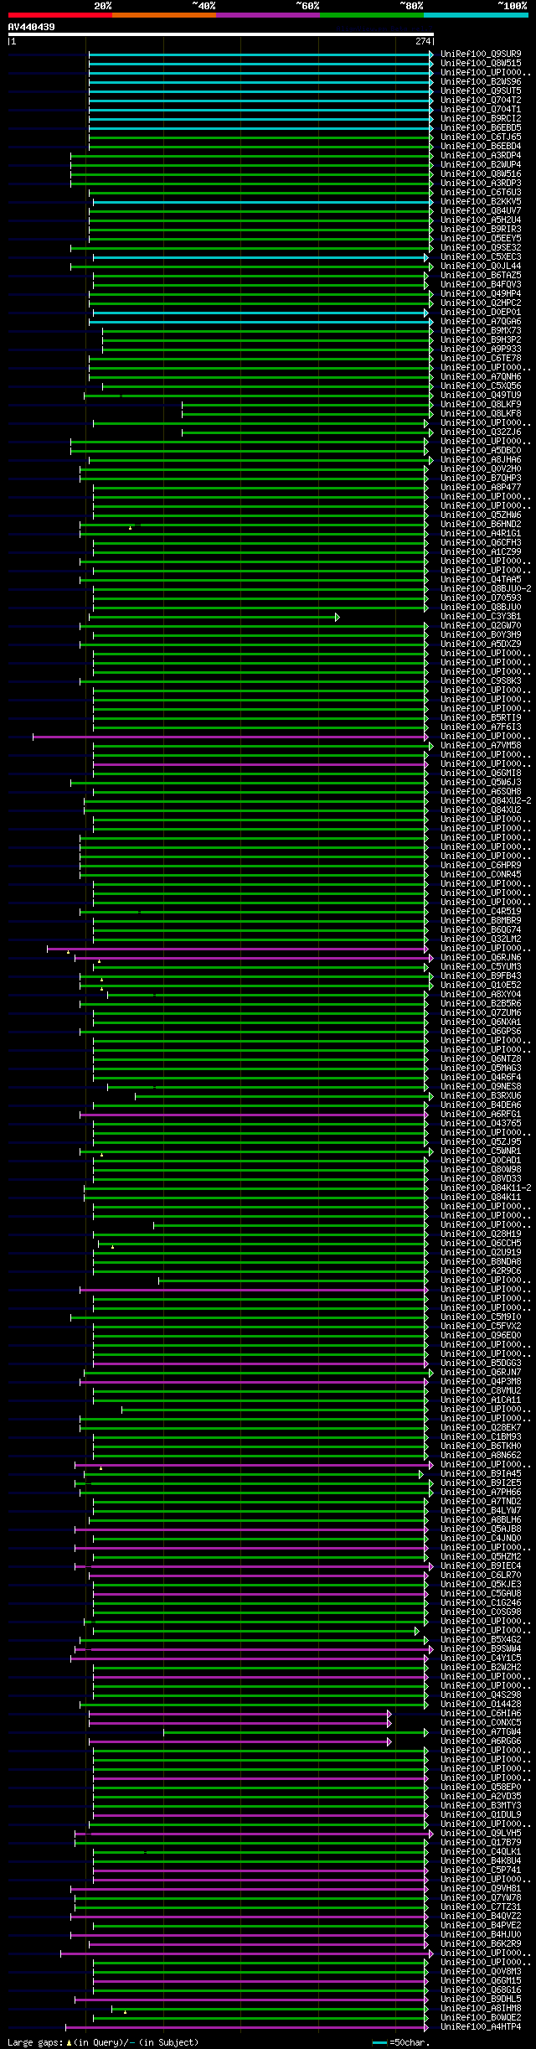Image resolution: width=536 pixels, height=2049 pixels.
Task: Click hit label UniRef100_Q704T2
Action: (481, 101)
